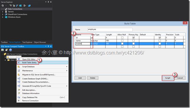Toggle Primary Key for mobile row
The width and height of the screenshot is (190, 108).
(x=133, y=44)
